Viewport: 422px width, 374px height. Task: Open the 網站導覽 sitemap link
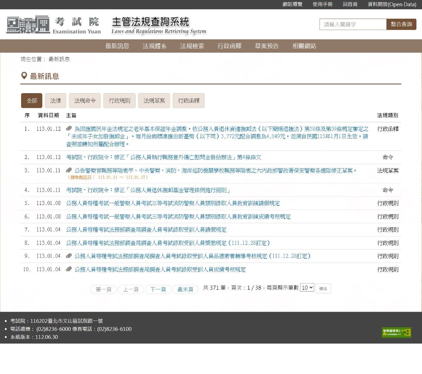(292, 4)
